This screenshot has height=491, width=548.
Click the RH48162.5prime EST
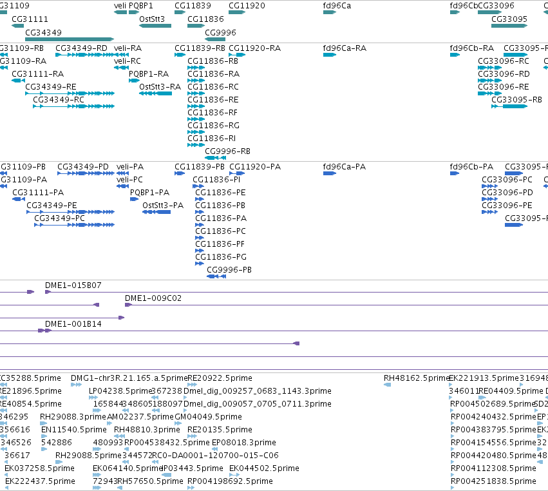[416, 378]
